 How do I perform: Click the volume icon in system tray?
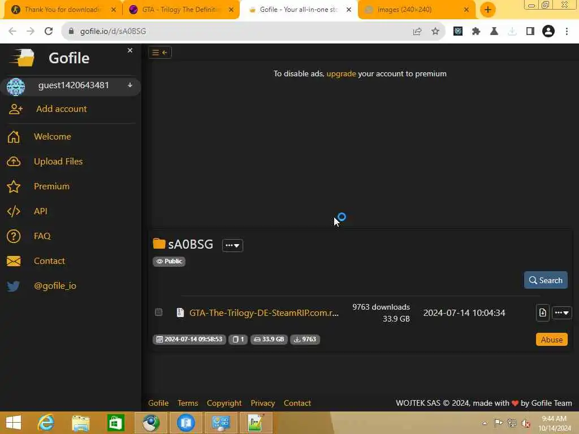(526, 423)
